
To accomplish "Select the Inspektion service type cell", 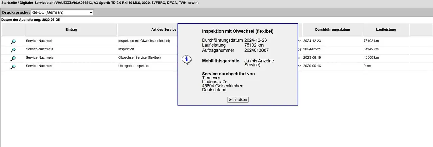I will pyautogui.click(x=126, y=49).
